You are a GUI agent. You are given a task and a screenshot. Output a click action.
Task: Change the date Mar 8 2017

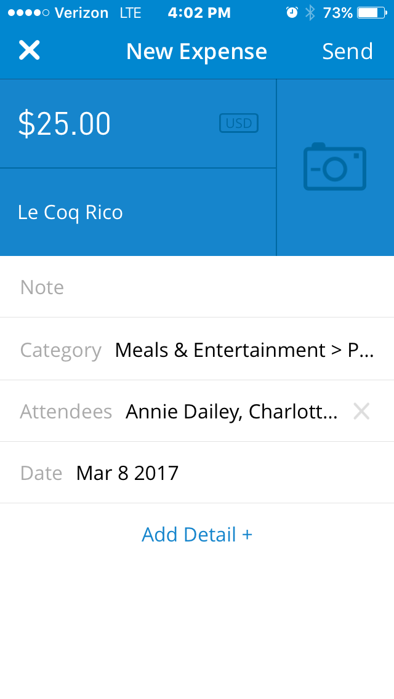(127, 473)
